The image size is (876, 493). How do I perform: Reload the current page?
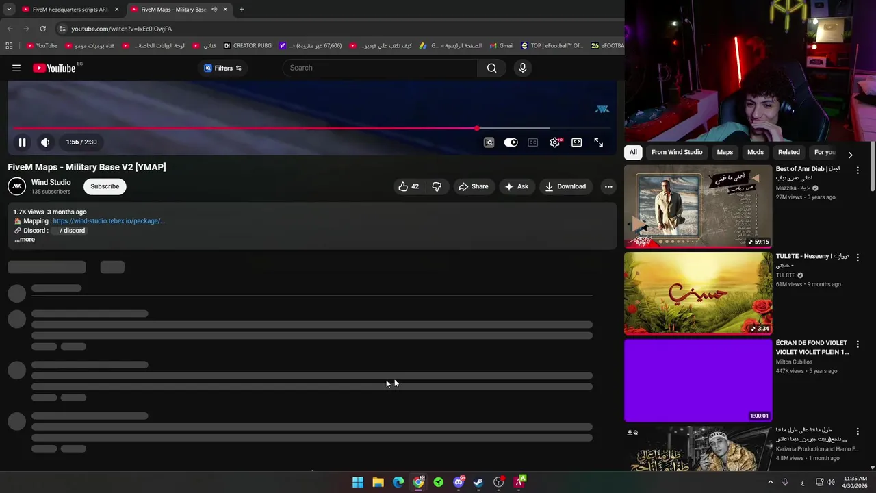[42, 29]
